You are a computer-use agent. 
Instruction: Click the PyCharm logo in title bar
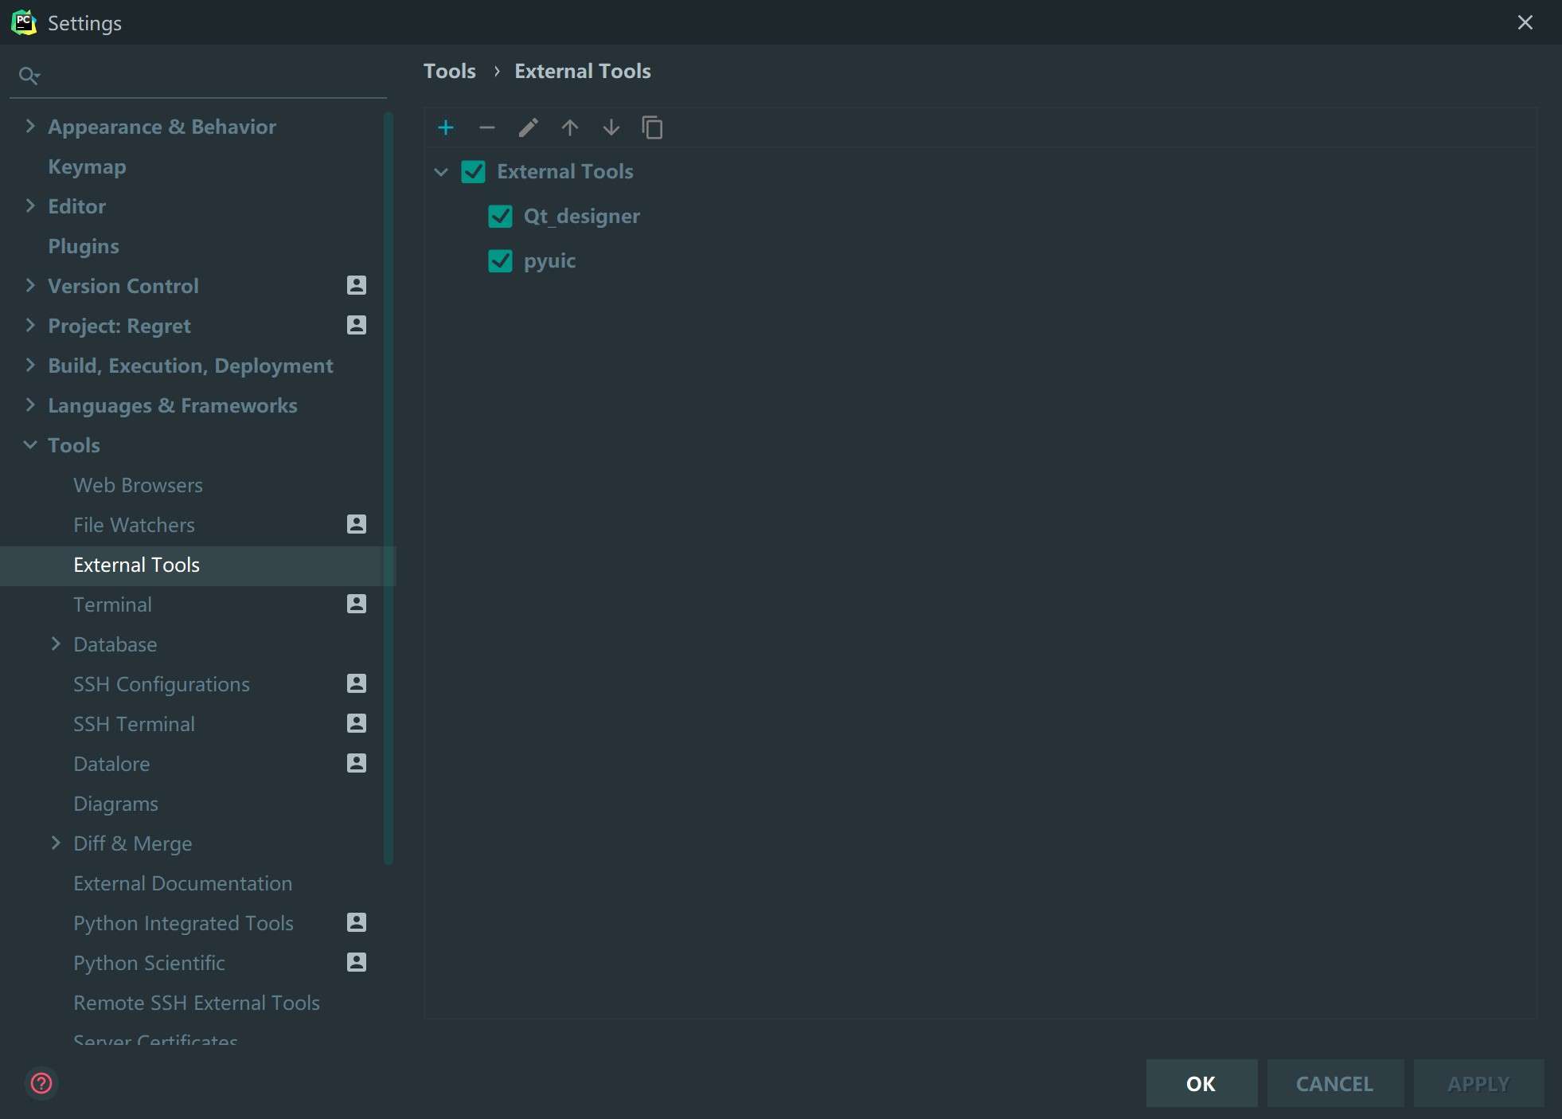tap(24, 22)
